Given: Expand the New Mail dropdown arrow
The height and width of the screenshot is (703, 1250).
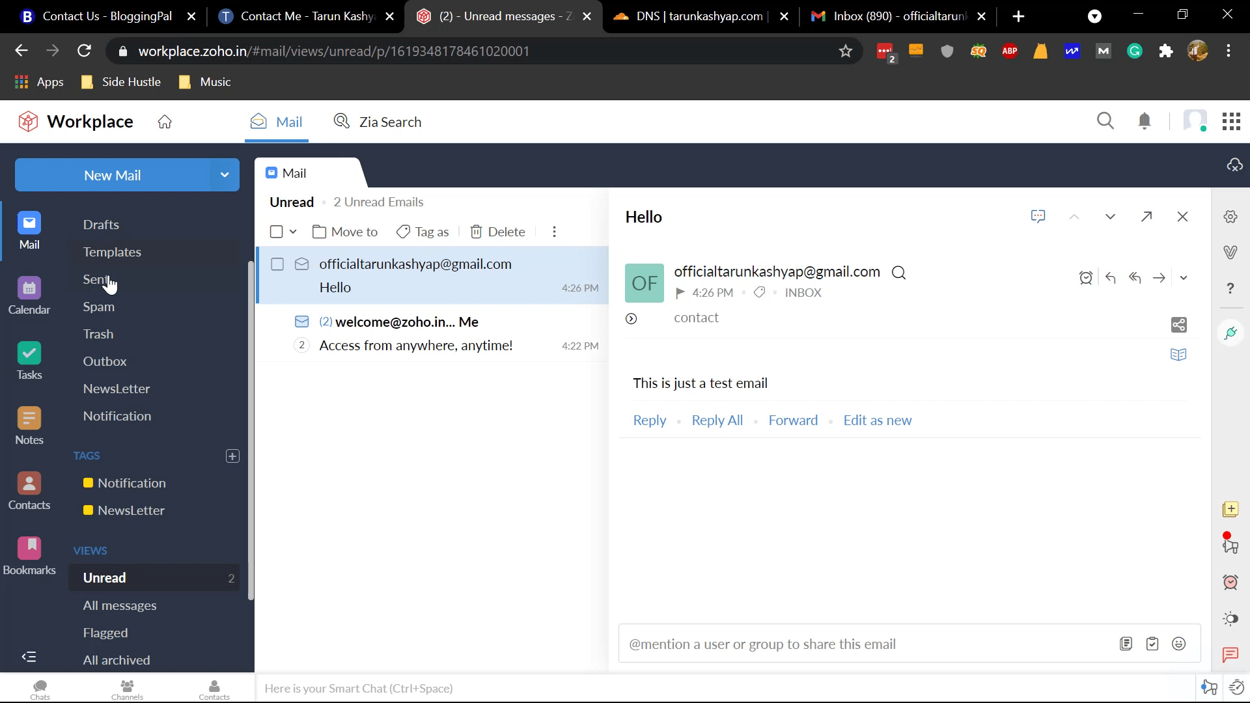Looking at the screenshot, I should (225, 175).
